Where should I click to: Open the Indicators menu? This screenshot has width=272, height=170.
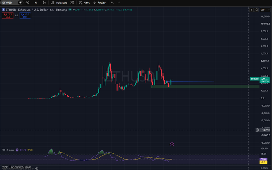[x=59, y=3]
